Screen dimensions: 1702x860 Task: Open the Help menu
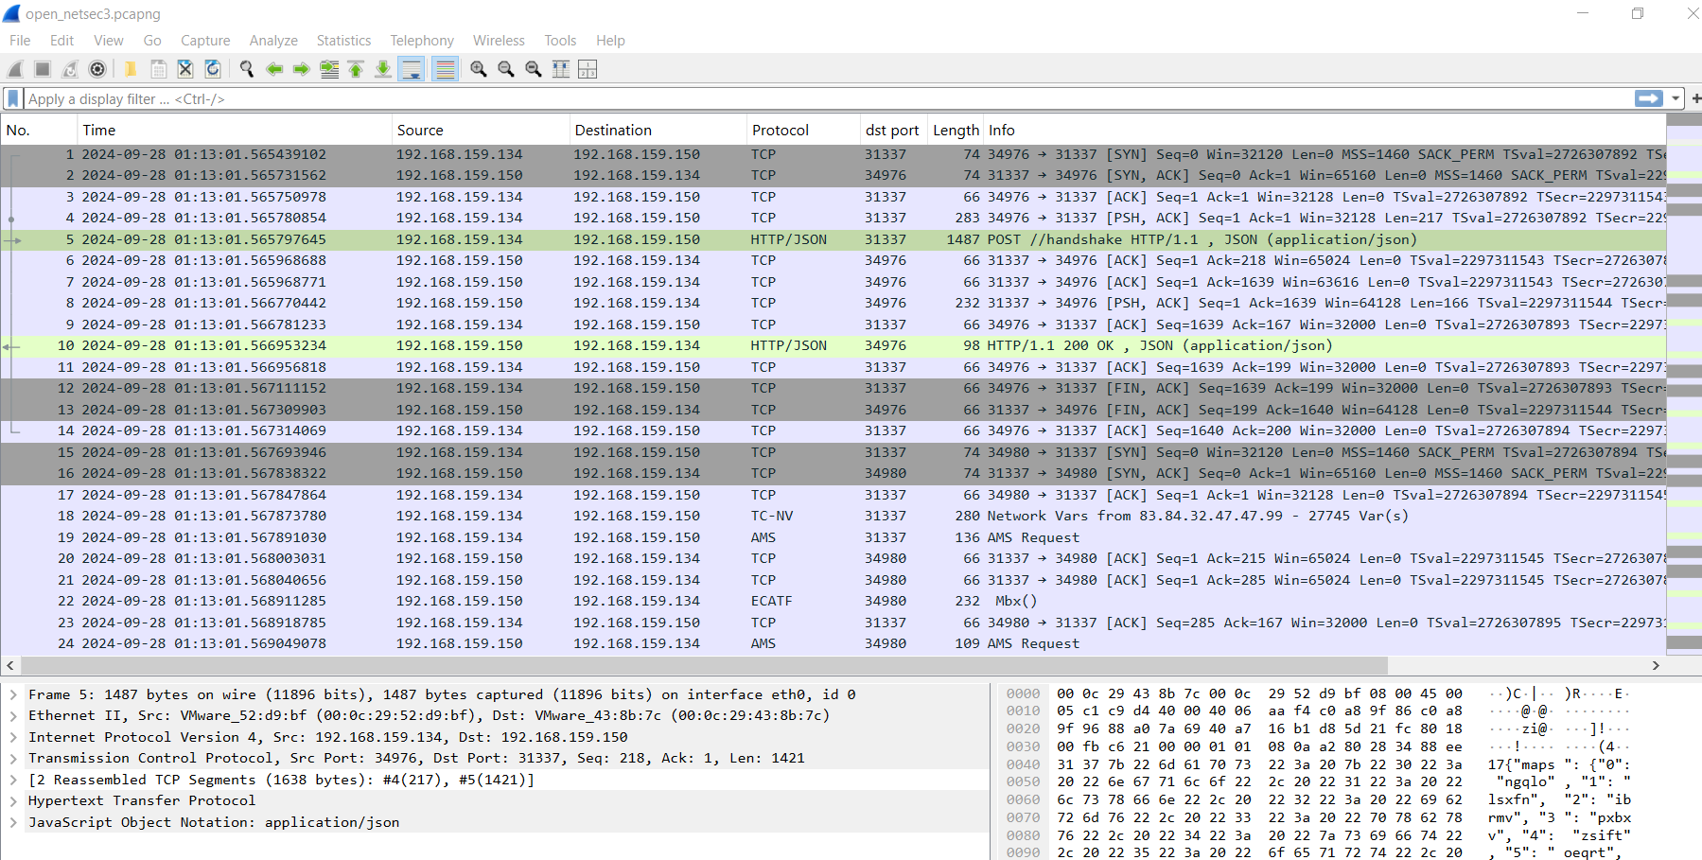click(610, 41)
